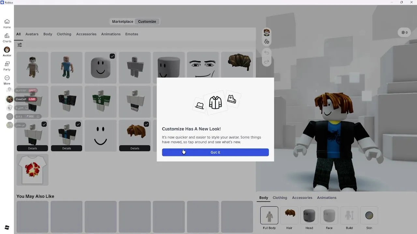Viewport: 417px width, 234px height.
Task: Select the plain gray blocky body thumbnail
Action: 135,68
